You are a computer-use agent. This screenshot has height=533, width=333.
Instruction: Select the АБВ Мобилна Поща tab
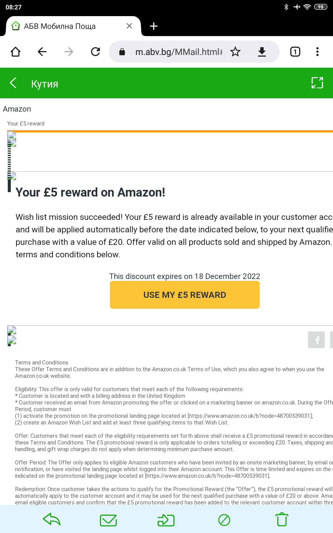(60, 26)
